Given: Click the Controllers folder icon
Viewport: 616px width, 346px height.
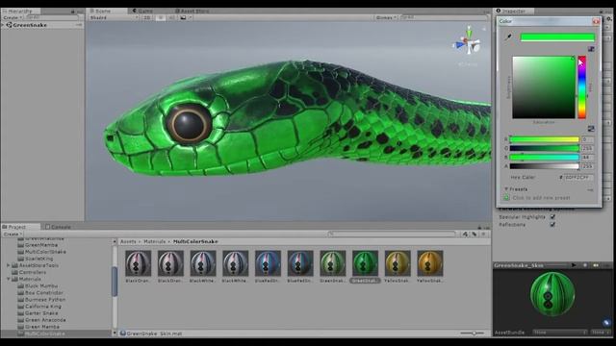Looking at the screenshot, I should click(15, 272).
